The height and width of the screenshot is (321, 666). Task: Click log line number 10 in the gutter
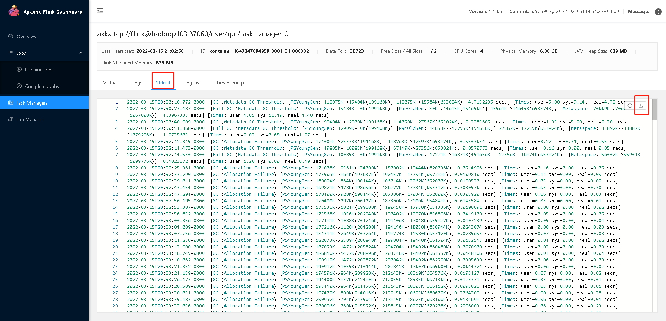coord(115,181)
